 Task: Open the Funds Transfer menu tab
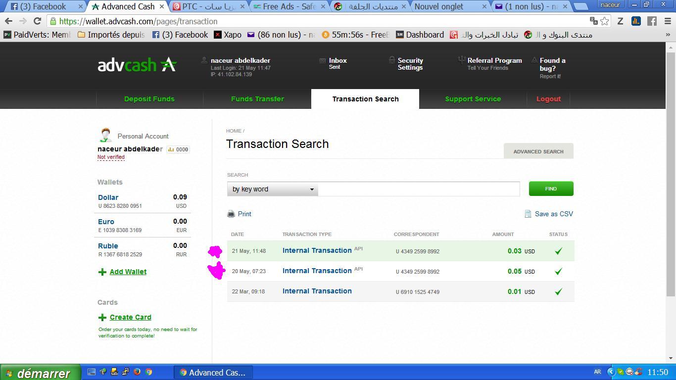pyautogui.click(x=257, y=99)
